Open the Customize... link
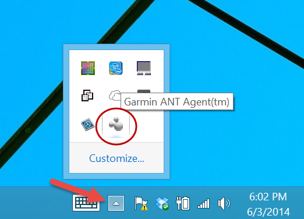The width and height of the screenshot is (304, 219). click(116, 158)
